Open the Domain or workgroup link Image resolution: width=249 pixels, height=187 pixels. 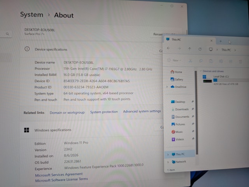tap(67, 113)
